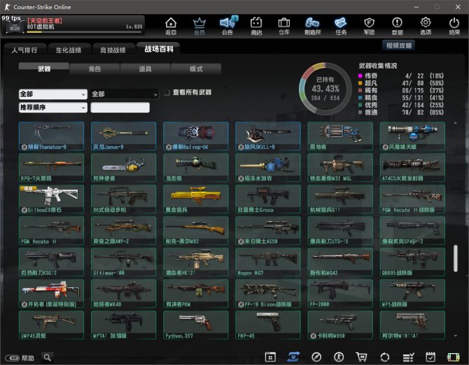Open the 商店 shop icon

click(x=256, y=26)
